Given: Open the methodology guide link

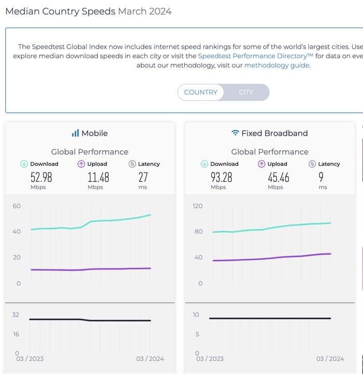Looking at the screenshot, I should (277, 65).
